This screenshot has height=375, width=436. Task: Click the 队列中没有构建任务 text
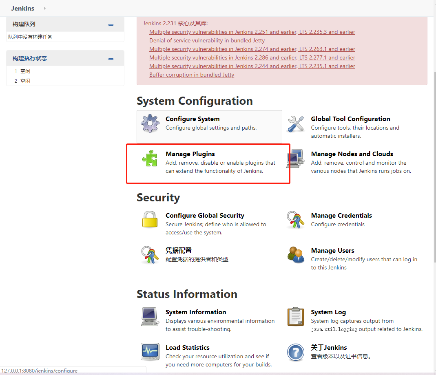(30, 37)
